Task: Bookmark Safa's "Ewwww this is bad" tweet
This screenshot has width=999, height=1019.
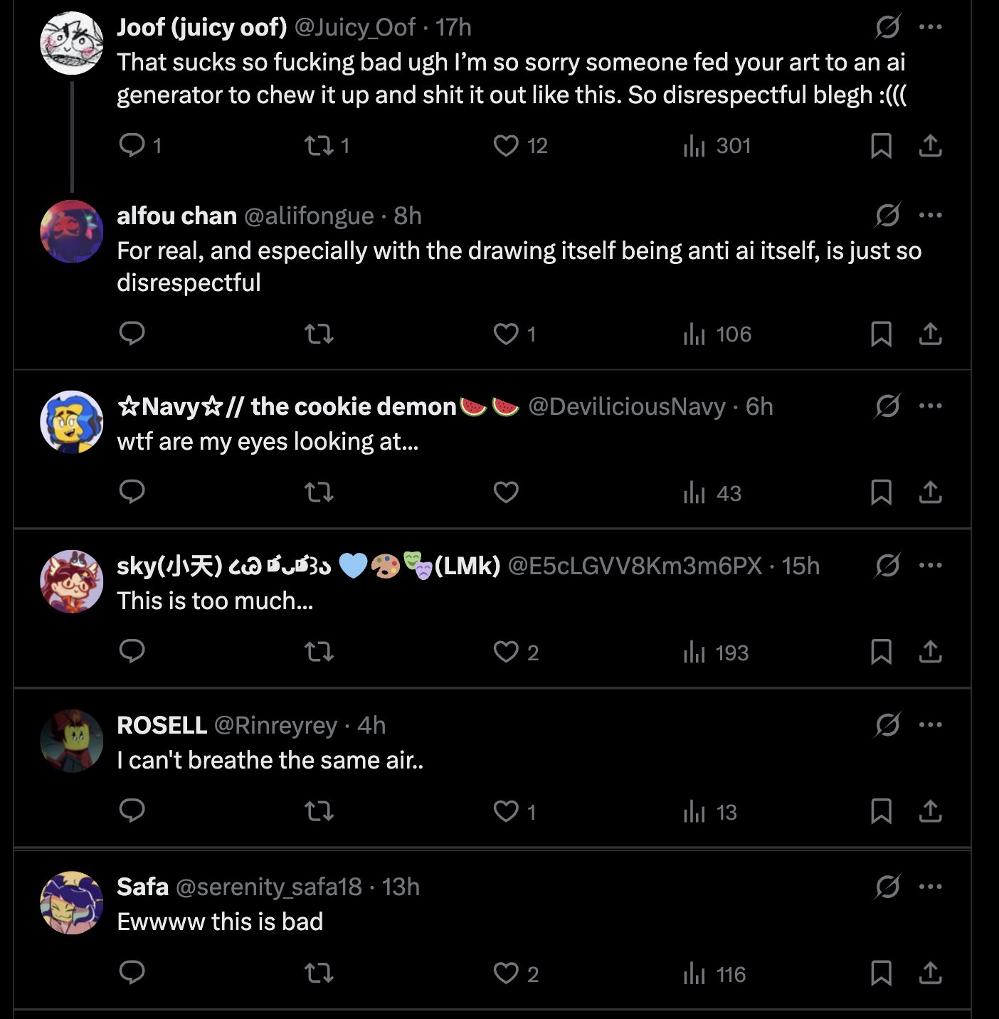Action: [881, 973]
